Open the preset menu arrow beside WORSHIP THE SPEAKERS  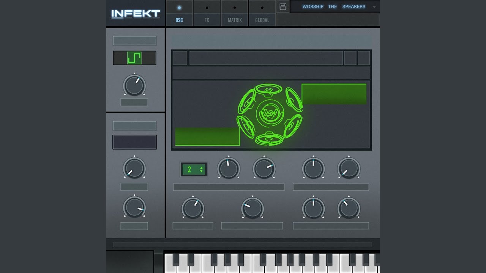(374, 7)
